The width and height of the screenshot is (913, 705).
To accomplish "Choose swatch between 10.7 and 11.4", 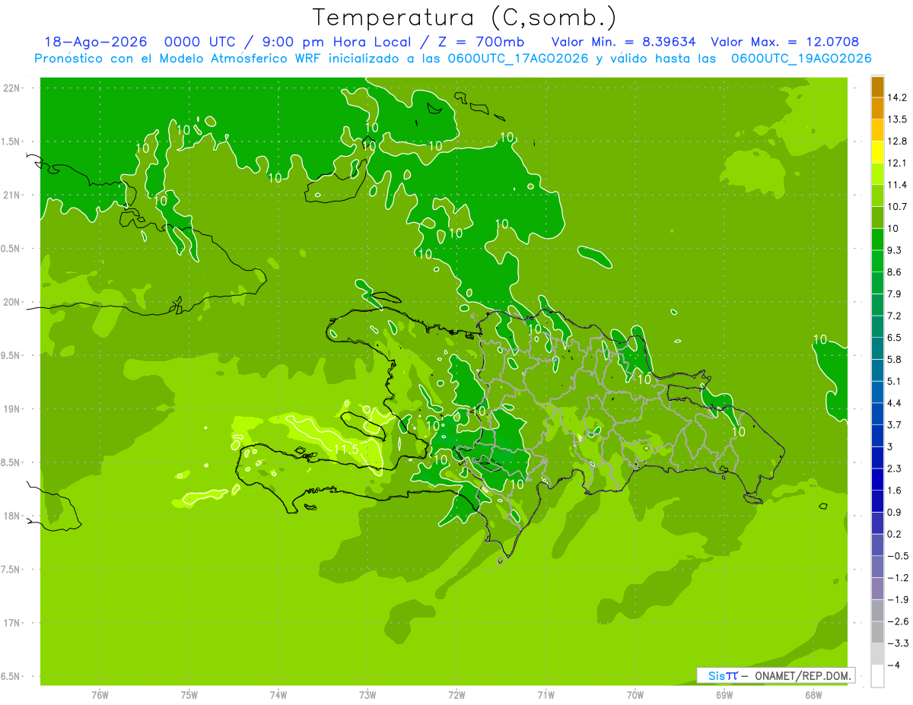I will point(877,195).
